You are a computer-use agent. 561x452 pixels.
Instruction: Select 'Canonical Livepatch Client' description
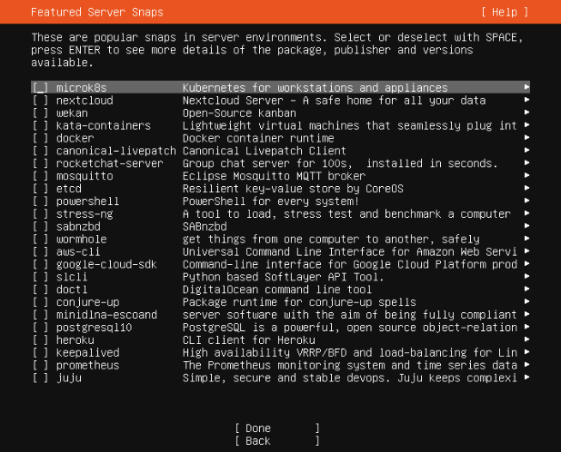click(x=265, y=151)
